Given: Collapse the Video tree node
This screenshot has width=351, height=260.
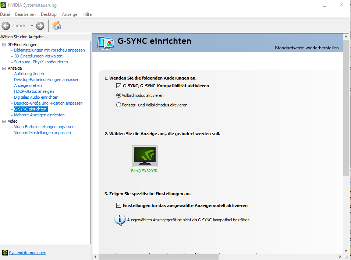Looking at the screenshot, I should pos(4,121).
